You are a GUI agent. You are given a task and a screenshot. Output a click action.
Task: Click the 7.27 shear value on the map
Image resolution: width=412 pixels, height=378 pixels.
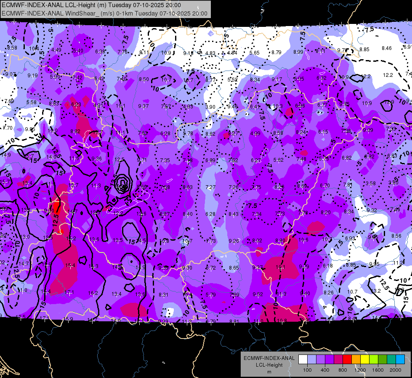[x=210, y=187]
